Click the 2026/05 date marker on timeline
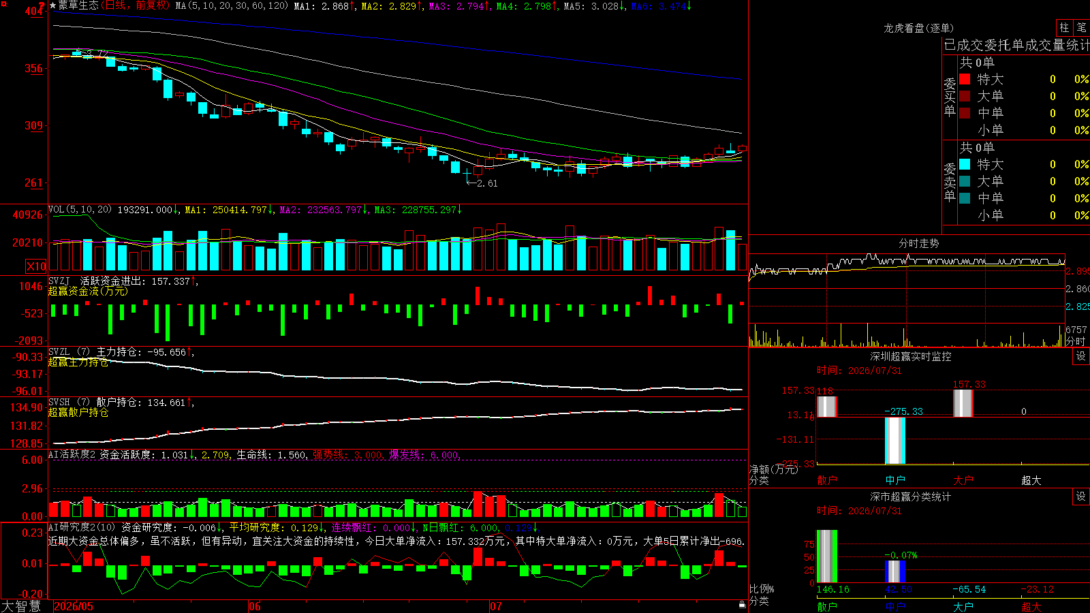The image size is (1090, 613). click(x=74, y=606)
